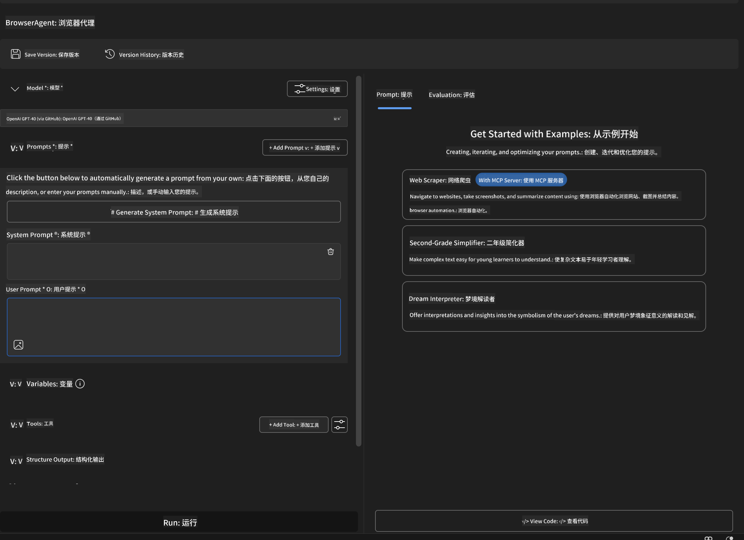744x540 pixels.
Task: Select the Web Scraper example card
Action: click(x=554, y=195)
